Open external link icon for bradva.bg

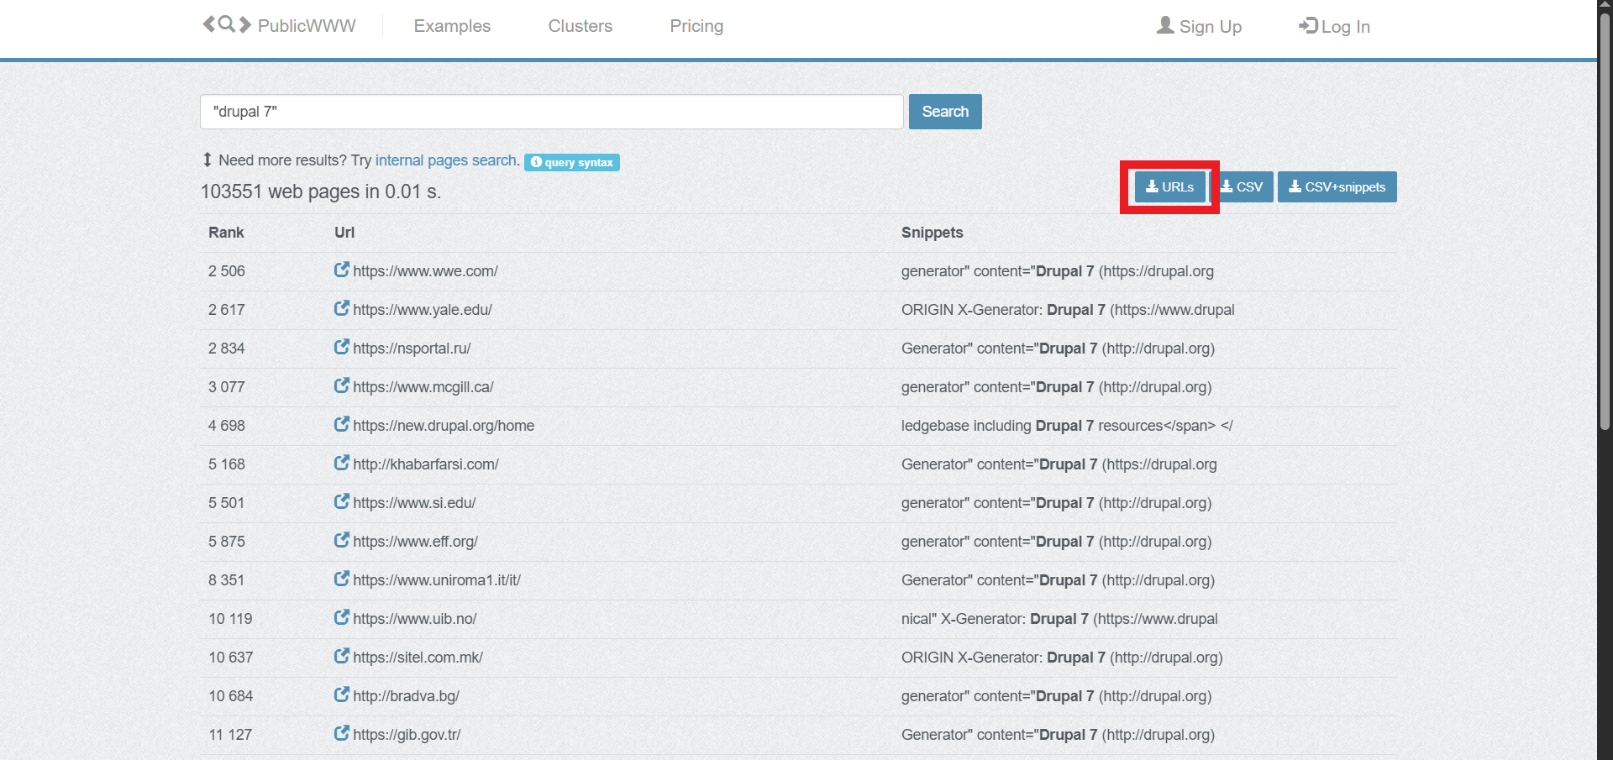(341, 694)
